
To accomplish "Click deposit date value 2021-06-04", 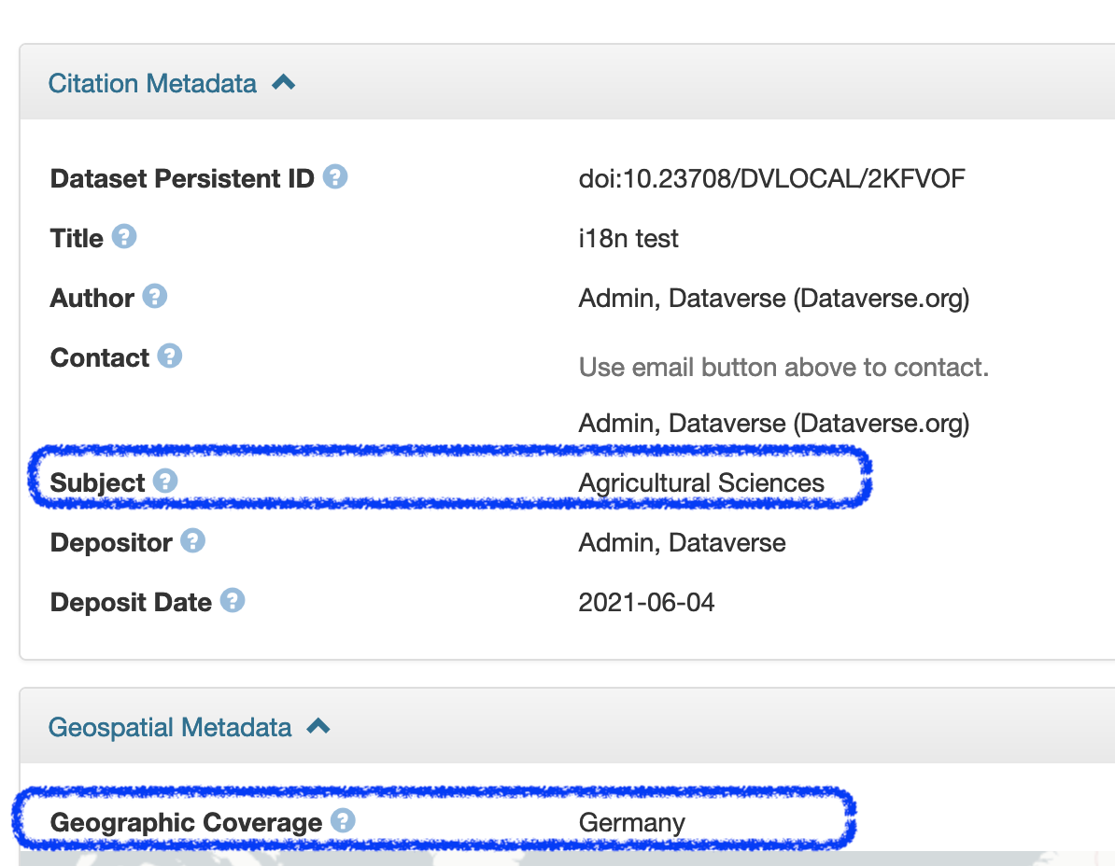I will click(646, 603).
